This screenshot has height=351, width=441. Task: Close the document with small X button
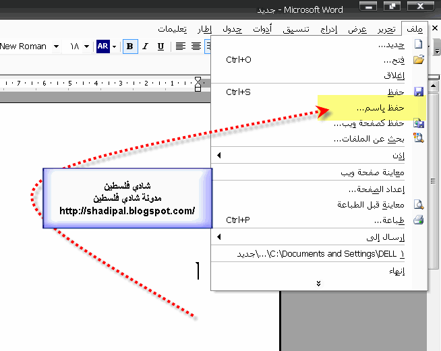click(x=434, y=28)
